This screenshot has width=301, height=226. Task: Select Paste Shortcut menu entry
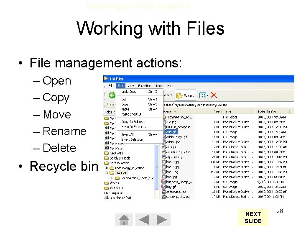140,114
